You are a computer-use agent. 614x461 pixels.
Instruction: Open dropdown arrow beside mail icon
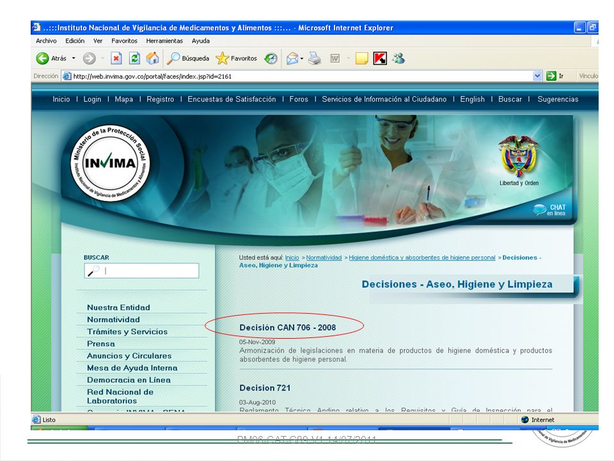point(302,59)
